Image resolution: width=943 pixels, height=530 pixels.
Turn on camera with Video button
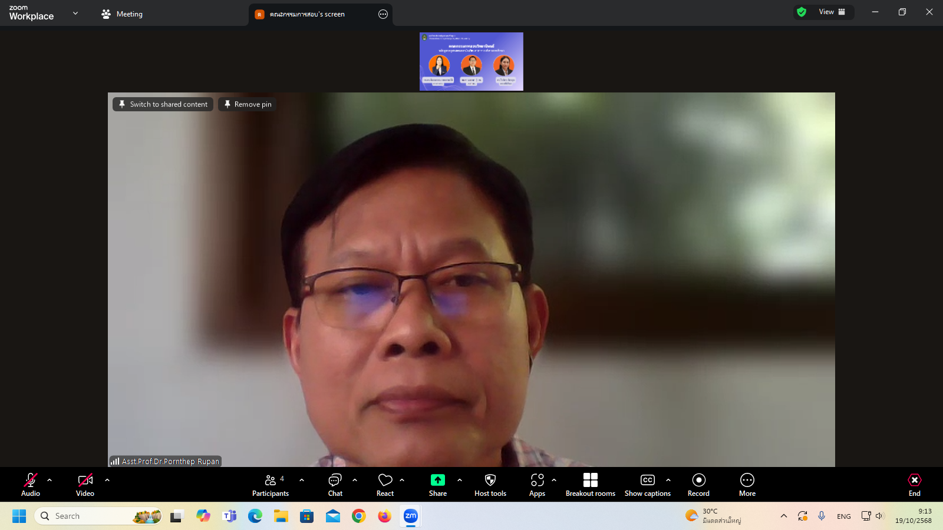[85, 484]
